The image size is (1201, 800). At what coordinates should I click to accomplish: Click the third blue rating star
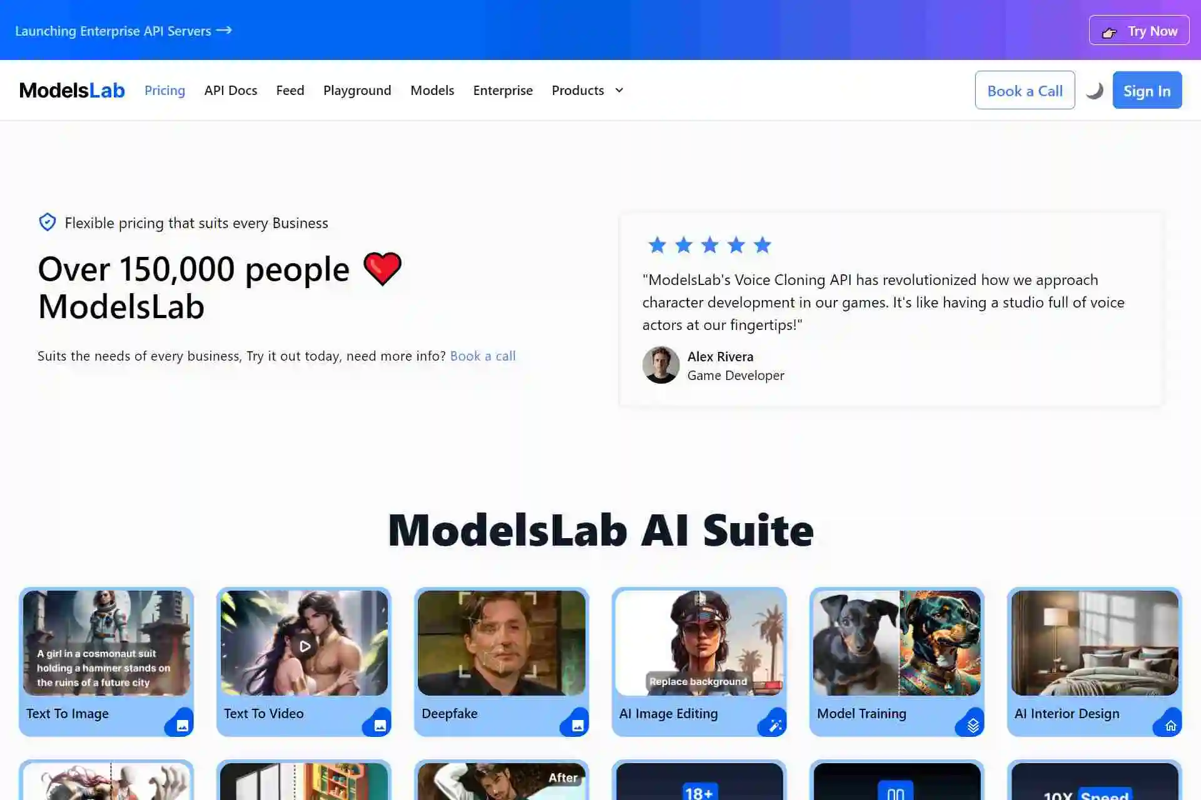pyautogui.click(x=709, y=245)
